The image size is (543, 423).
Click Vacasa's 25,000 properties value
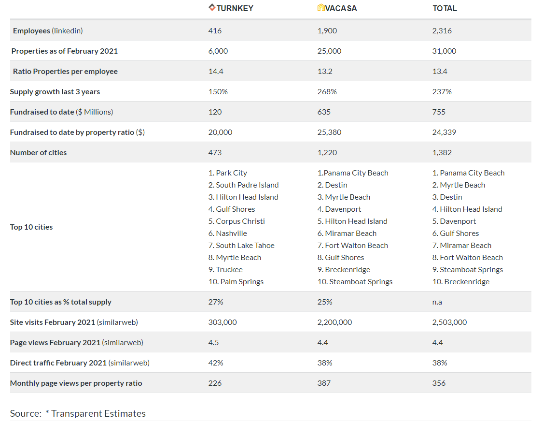[329, 51]
